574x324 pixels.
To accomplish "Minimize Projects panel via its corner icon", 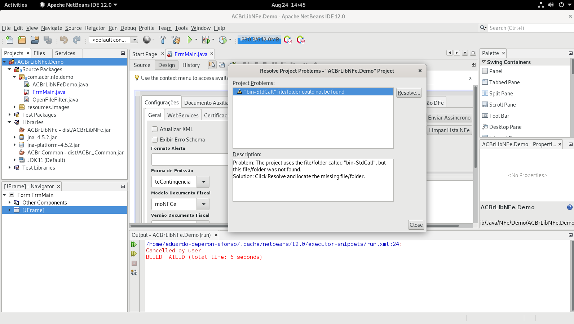I will (x=123, y=53).
